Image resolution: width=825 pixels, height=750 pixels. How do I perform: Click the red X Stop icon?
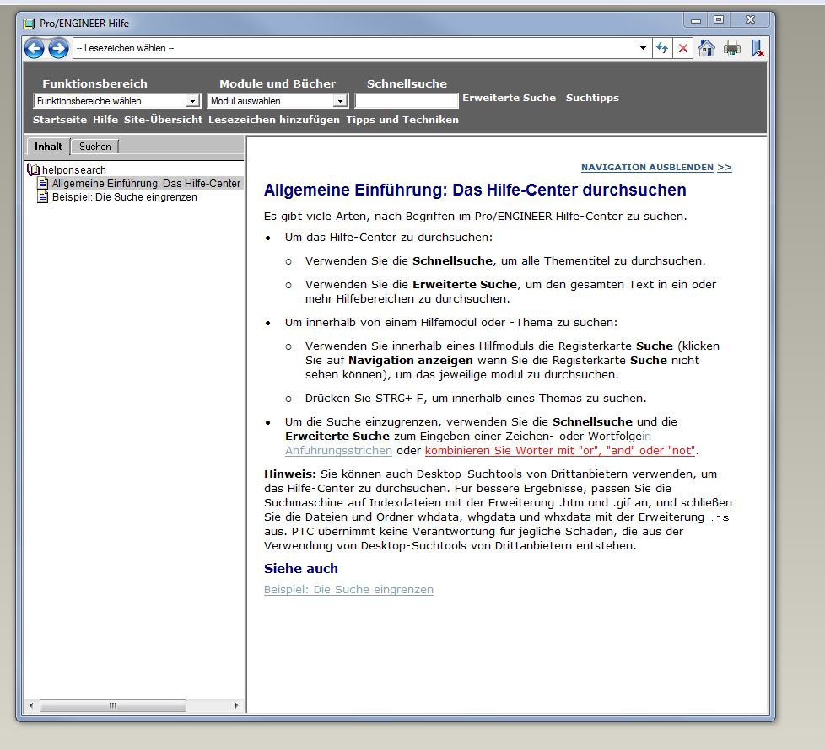click(683, 48)
